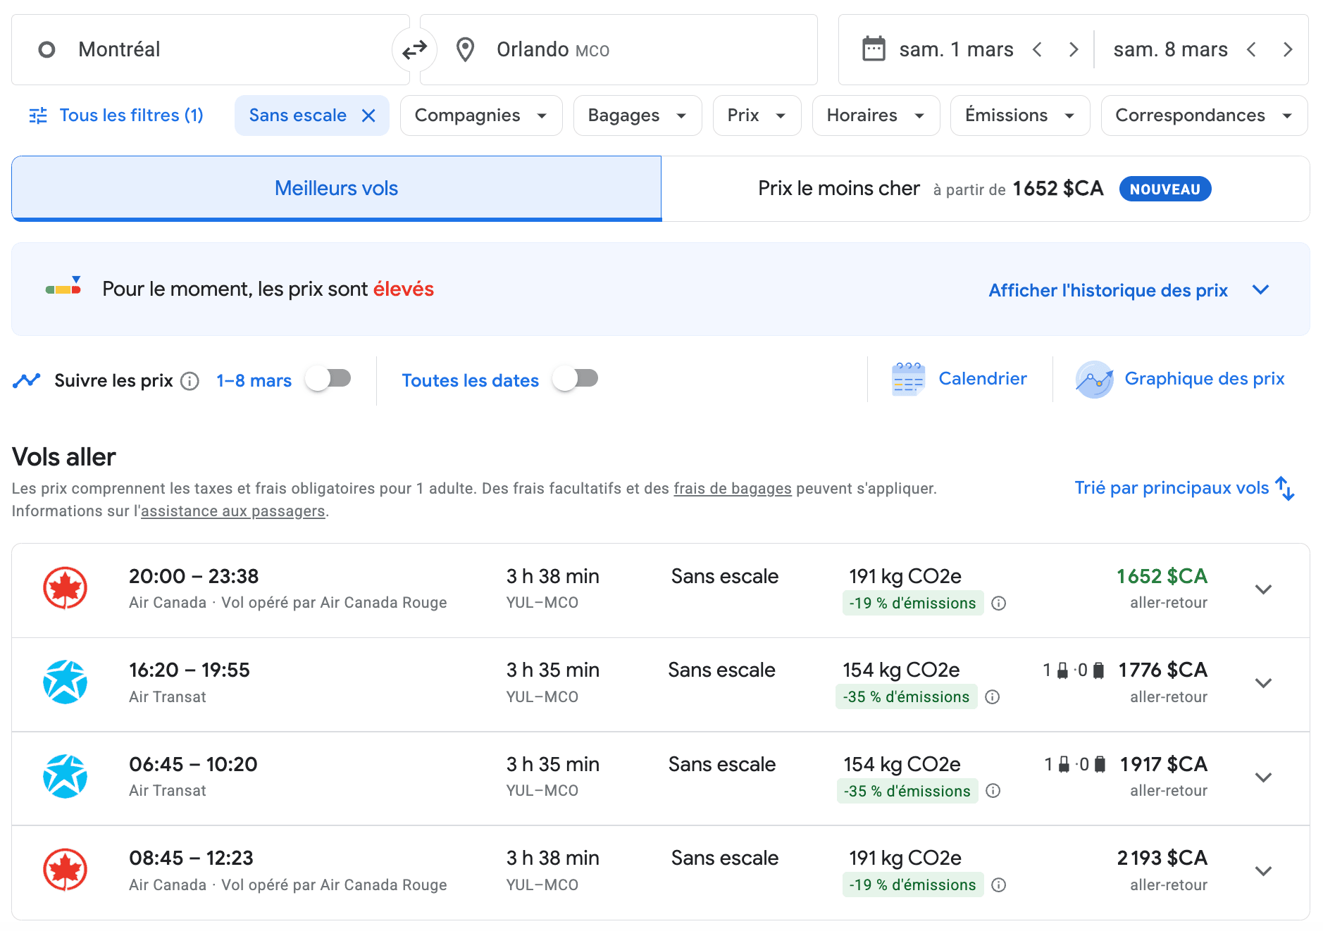
Task: Open the Prix filter dropdown
Action: click(x=757, y=115)
